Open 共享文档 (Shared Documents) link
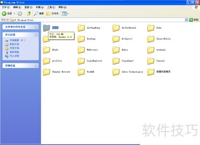Image resolution: width=200 pixels, height=145 pixels. tap(12, 48)
